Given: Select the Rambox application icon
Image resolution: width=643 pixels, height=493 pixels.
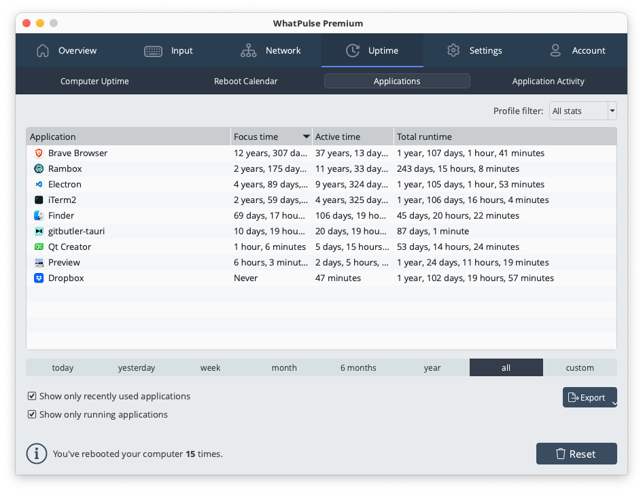Looking at the screenshot, I should [38, 168].
